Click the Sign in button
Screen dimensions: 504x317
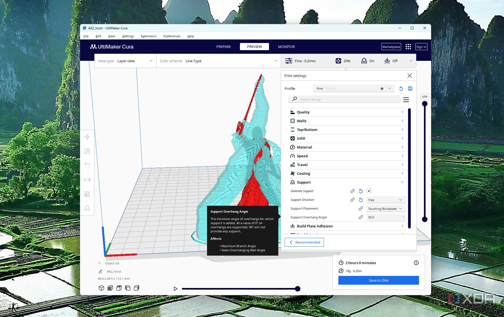[x=421, y=47]
